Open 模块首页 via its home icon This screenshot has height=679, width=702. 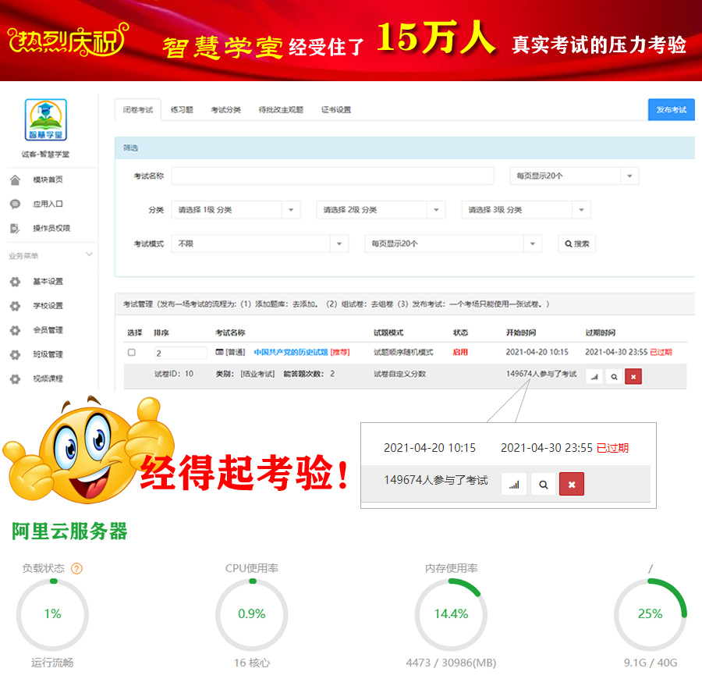click(x=15, y=180)
